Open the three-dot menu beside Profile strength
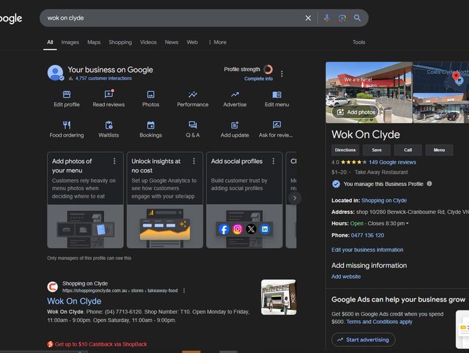 coord(282,74)
